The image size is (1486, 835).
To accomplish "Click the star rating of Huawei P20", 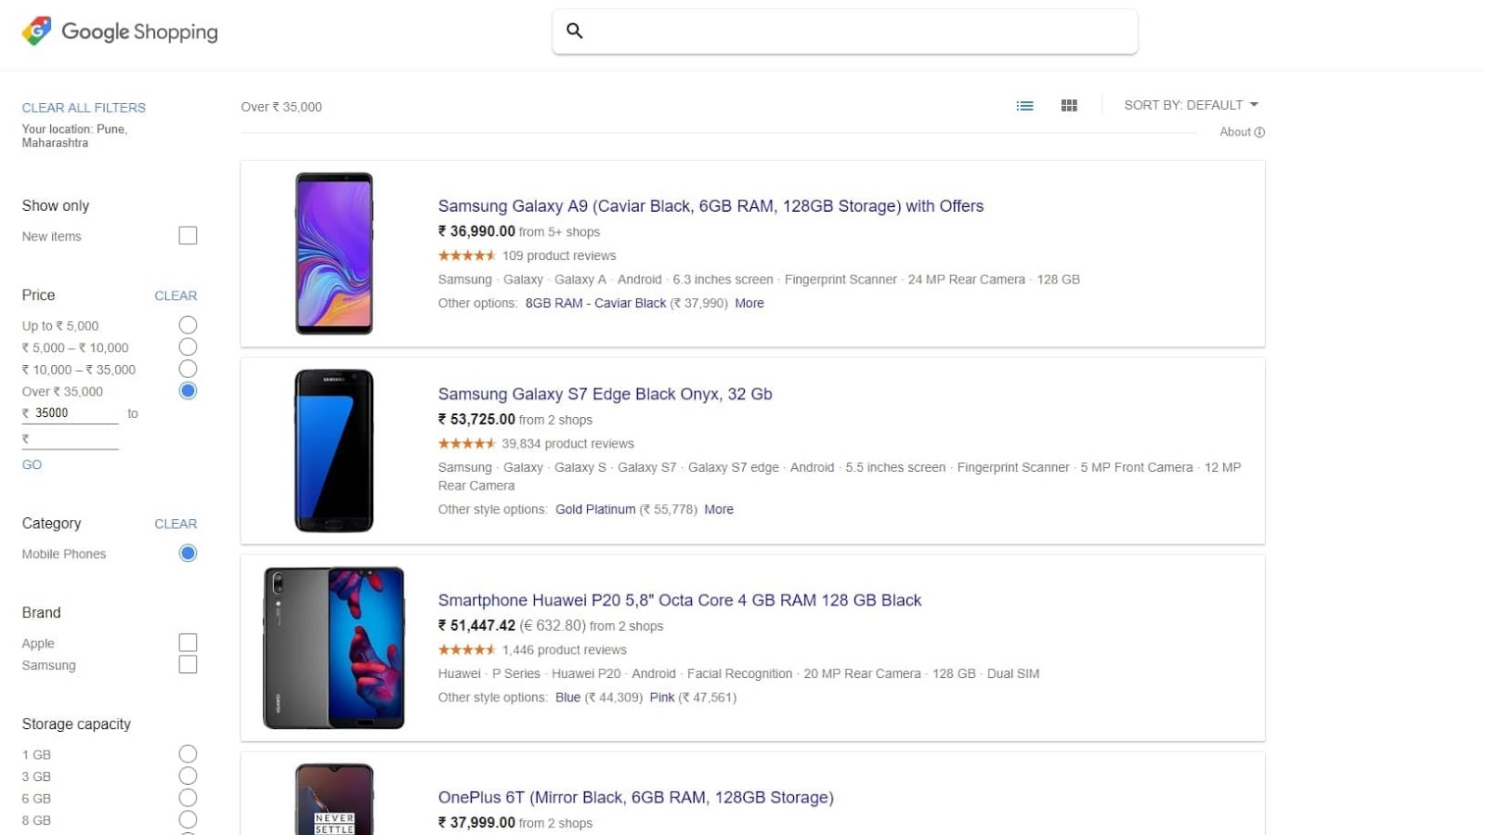I will [467, 650].
